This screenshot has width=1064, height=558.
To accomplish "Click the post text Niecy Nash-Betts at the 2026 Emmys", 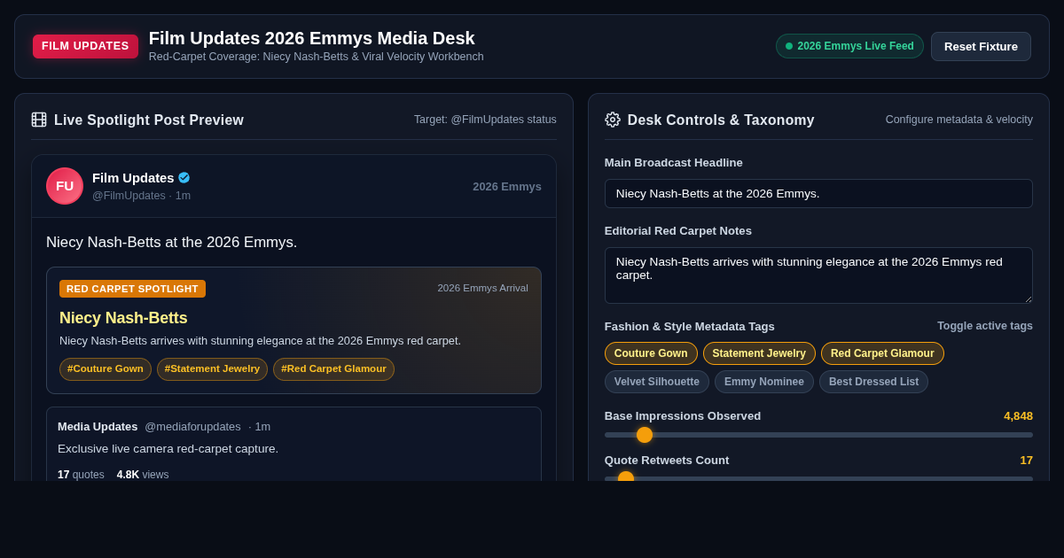I will (x=172, y=243).
